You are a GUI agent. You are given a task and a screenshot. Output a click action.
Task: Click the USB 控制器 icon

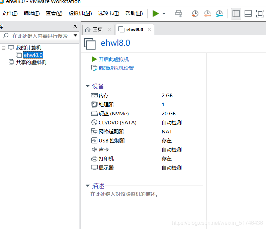[x=94, y=140]
